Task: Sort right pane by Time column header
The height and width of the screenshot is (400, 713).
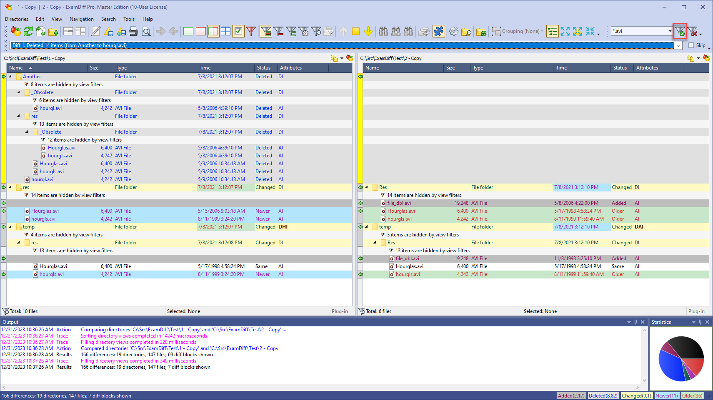Action: (x=582, y=68)
